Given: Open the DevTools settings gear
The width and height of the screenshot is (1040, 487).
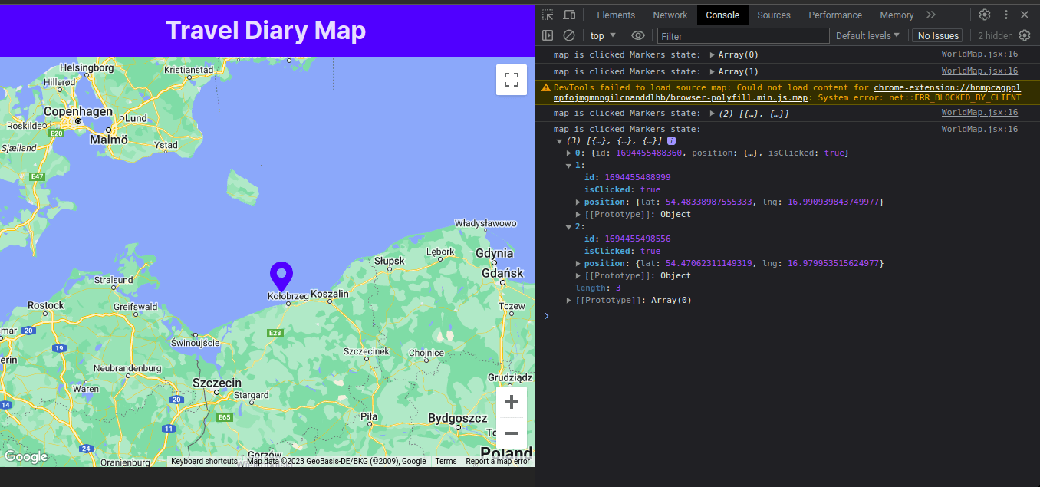Looking at the screenshot, I should coord(985,15).
